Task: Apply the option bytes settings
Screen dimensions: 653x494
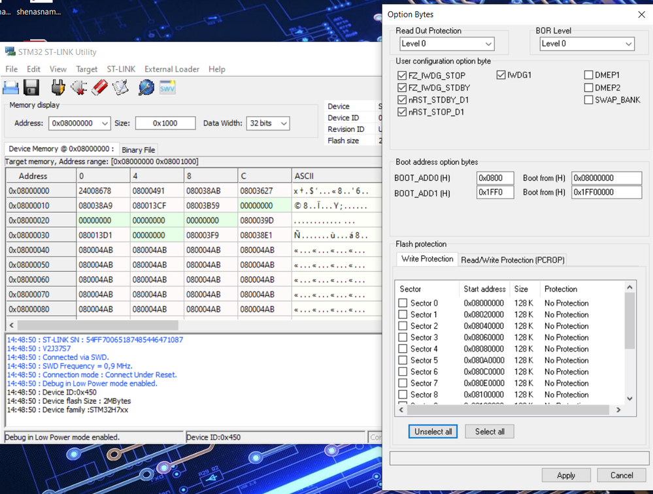Action: pos(566,475)
